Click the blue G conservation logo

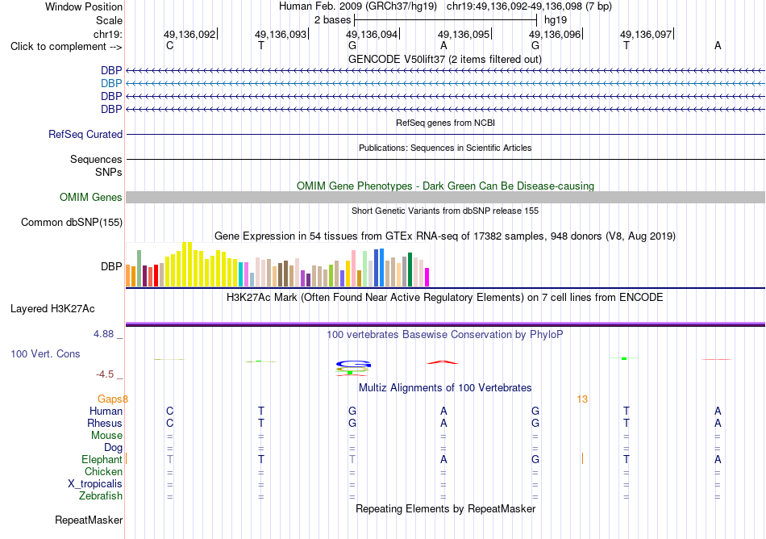coord(353,364)
